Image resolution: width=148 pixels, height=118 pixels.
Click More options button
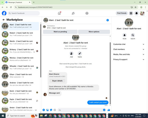(94, 32)
